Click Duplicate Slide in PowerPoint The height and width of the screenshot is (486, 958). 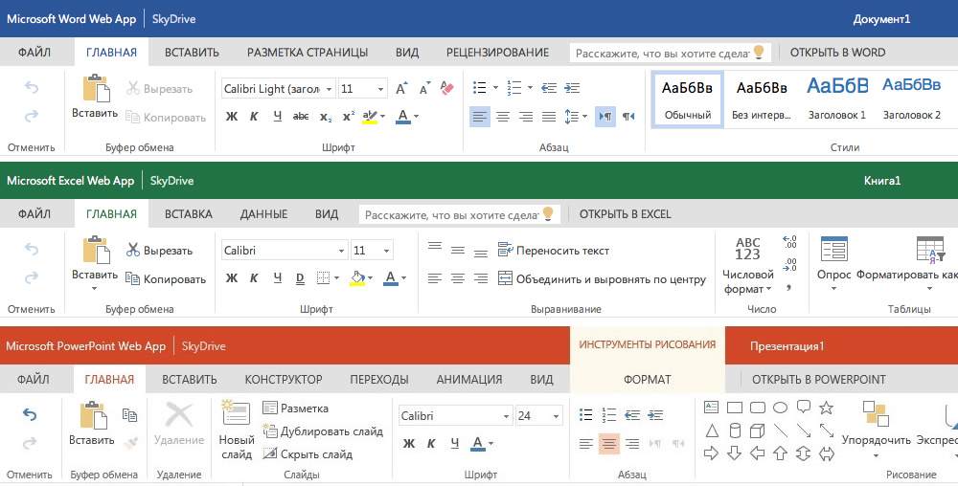tap(323, 431)
